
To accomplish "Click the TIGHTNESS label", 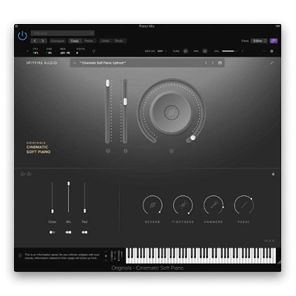I will click(183, 222).
